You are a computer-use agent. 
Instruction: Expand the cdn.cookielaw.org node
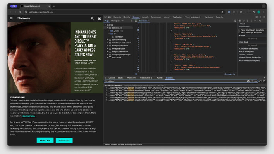coord(107,40)
